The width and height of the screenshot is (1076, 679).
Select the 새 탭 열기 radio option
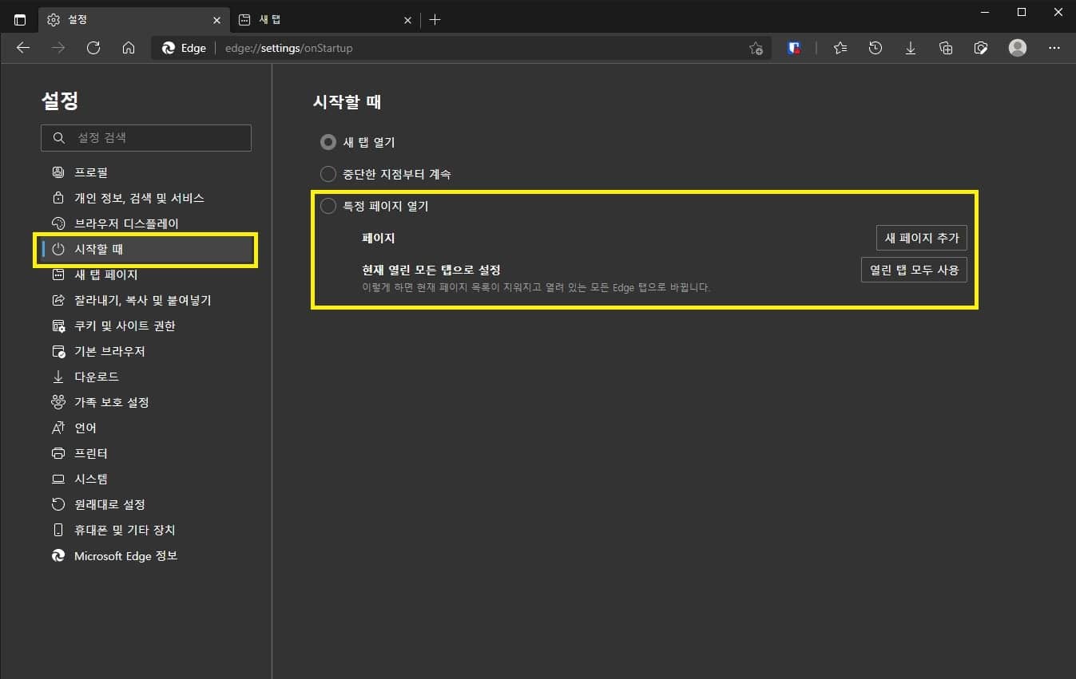[328, 142]
